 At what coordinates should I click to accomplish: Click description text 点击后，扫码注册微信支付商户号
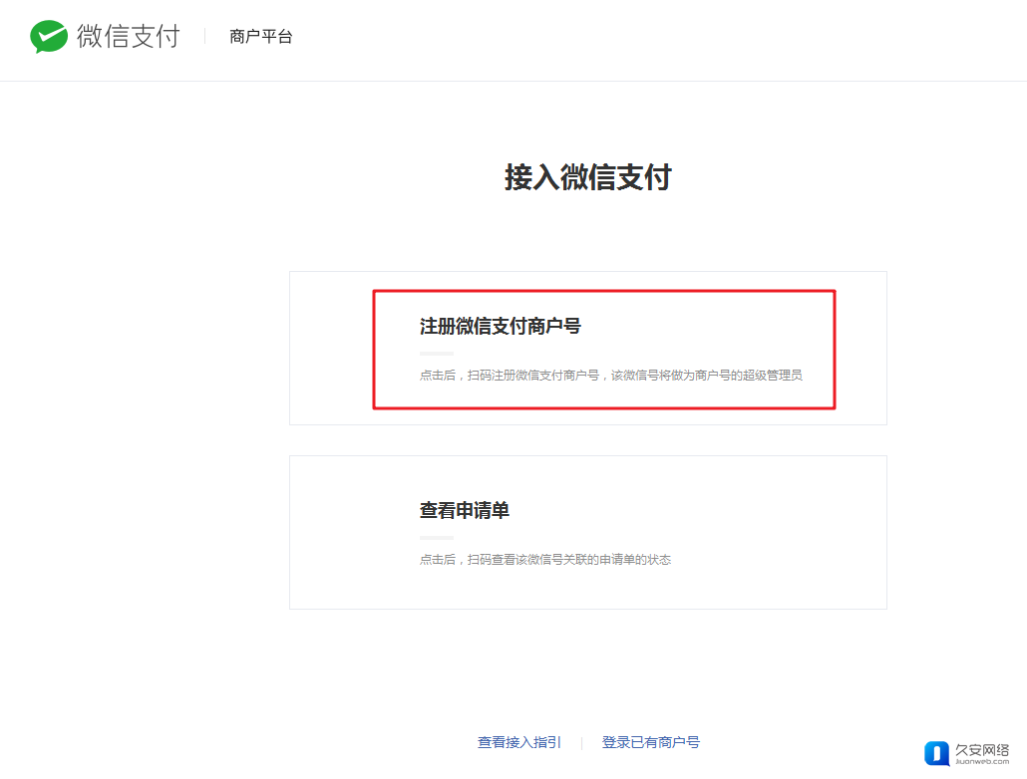pos(610,376)
